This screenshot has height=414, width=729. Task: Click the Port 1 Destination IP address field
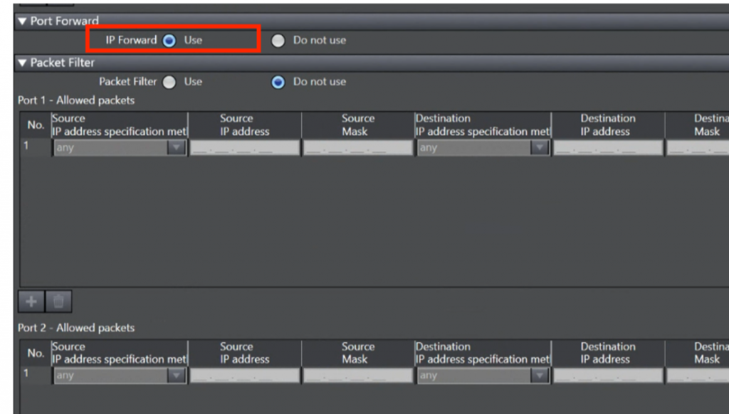[x=608, y=148]
